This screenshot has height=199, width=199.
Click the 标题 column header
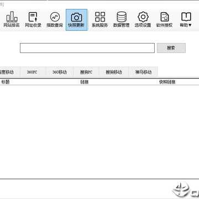tap(39, 82)
